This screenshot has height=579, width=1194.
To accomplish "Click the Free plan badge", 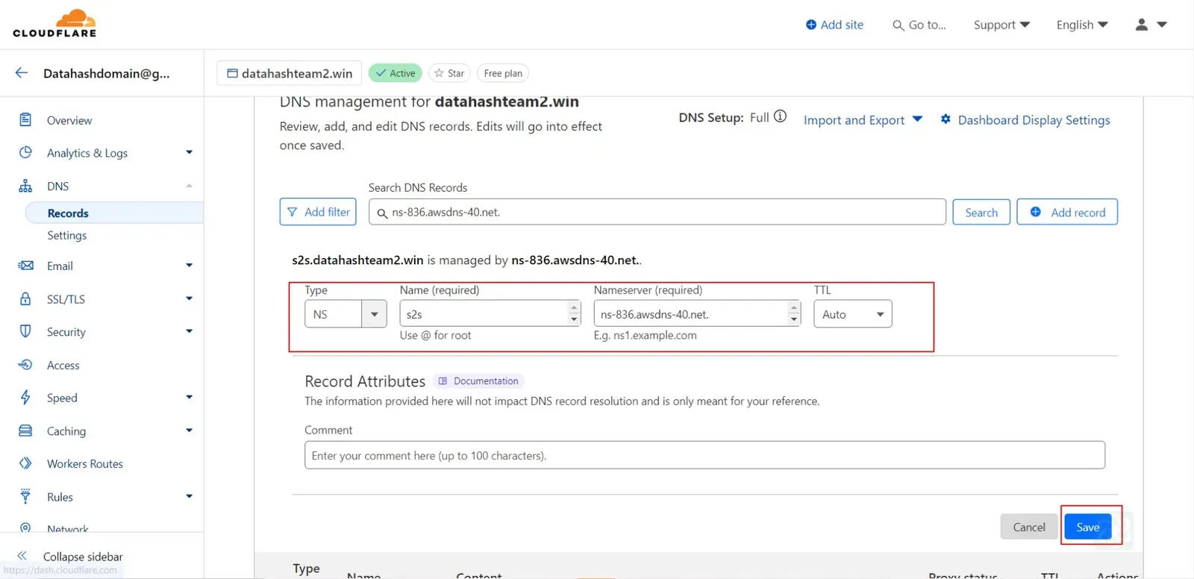I will (x=503, y=73).
